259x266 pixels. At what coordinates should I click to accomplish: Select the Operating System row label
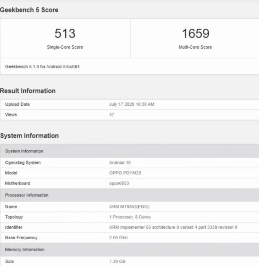23,163
